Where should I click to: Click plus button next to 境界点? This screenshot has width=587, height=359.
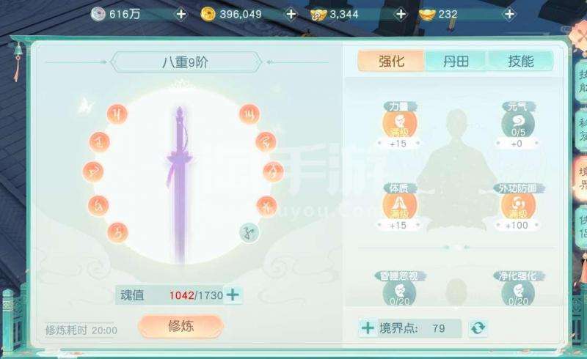pyautogui.click(x=368, y=328)
